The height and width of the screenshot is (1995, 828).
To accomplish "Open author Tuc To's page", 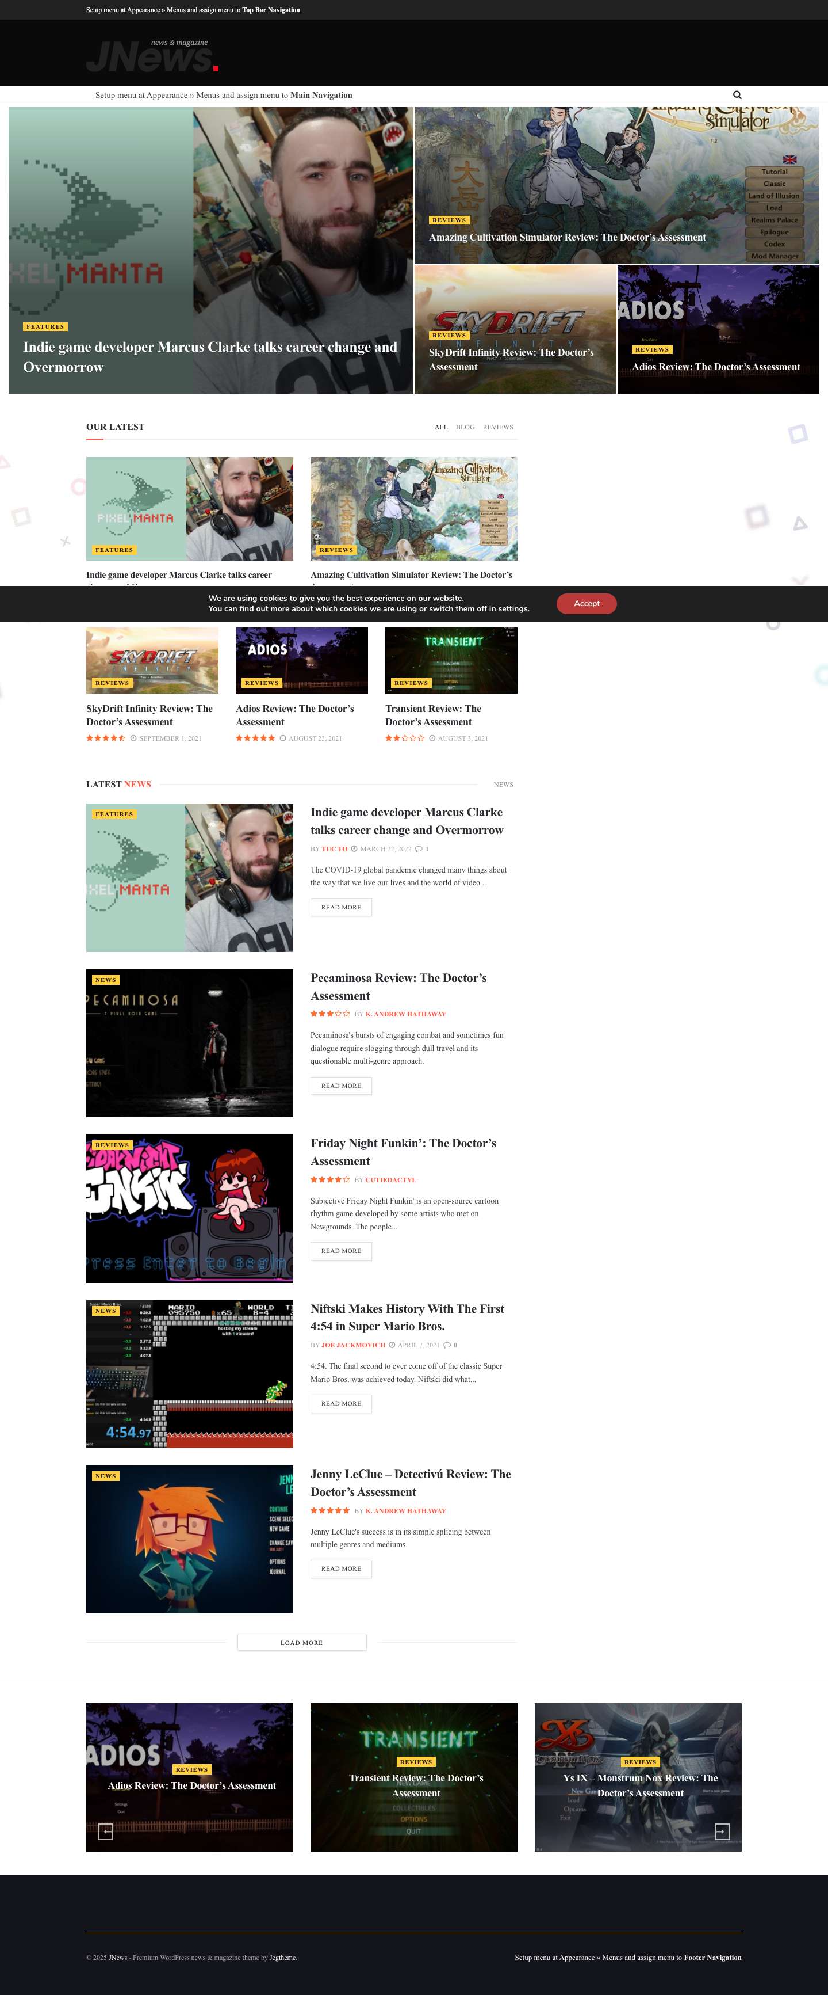I will tap(334, 849).
